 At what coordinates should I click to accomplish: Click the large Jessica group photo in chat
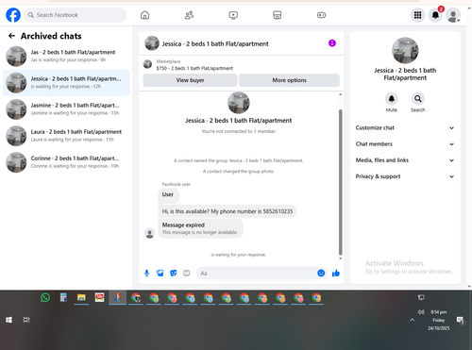(x=239, y=103)
